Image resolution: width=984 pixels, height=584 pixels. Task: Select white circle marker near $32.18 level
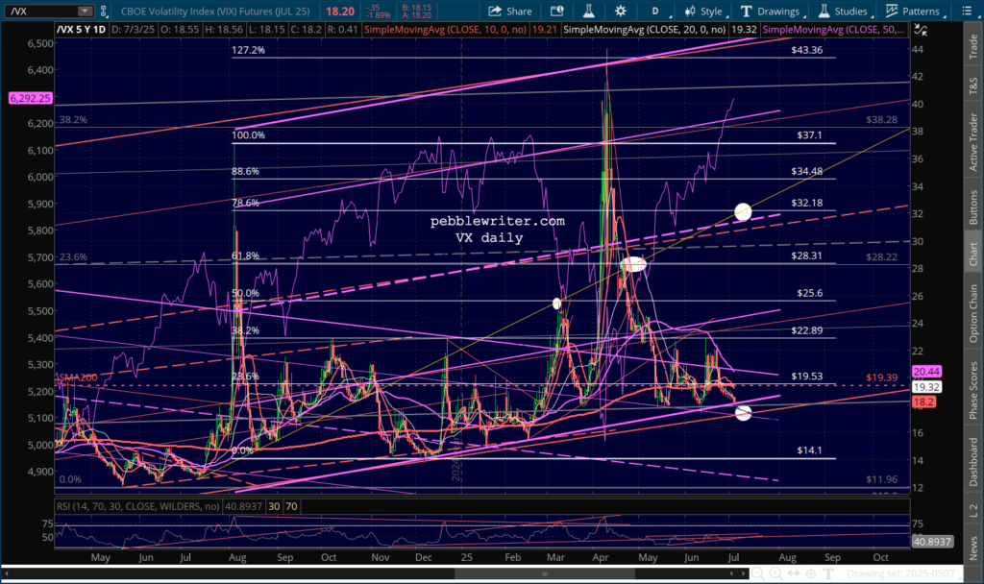point(743,212)
